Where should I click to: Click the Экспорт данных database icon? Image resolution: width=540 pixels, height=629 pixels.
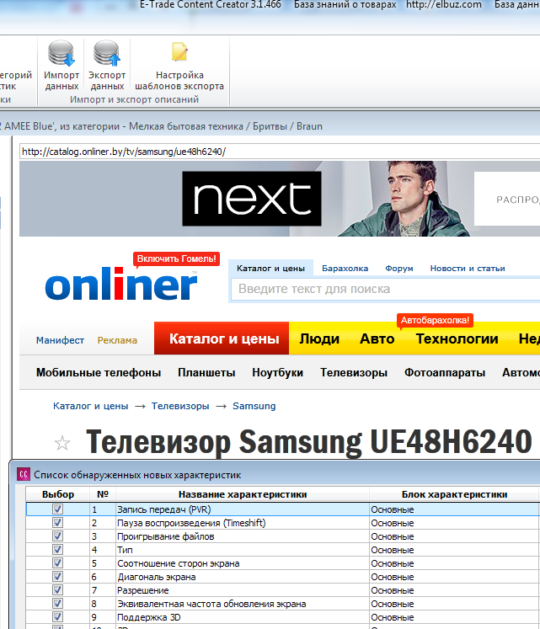[x=107, y=53]
